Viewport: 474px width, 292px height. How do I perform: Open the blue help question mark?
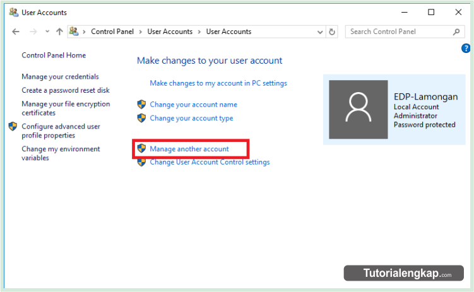point(466,48)
